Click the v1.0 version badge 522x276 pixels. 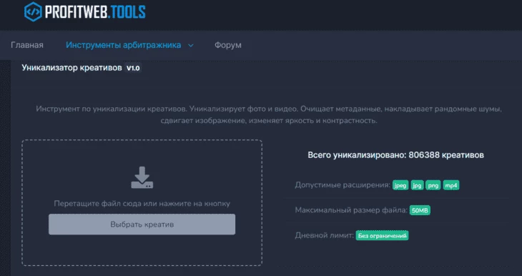click(x=133, y=68)
